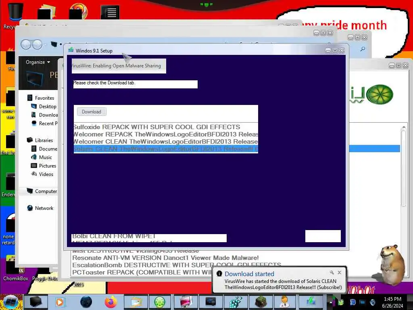Open pink monitor taskbar app
The width and height of the screenshot is (413, 310).
[x=186, y=302]
